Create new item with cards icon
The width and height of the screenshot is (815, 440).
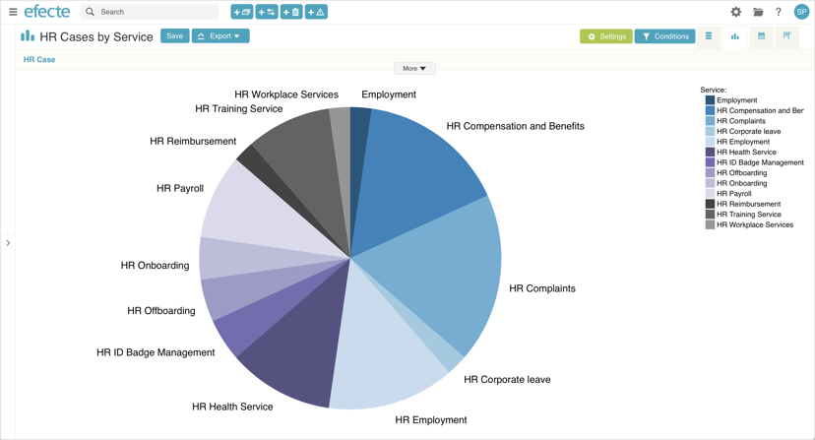[242, 12]
